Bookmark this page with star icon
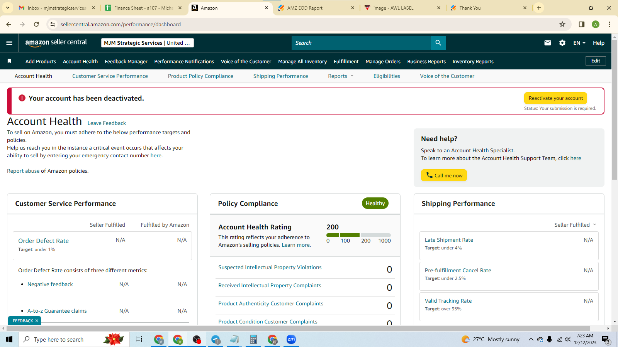Screen dimensions: 618x347 (x=562, y=24)
